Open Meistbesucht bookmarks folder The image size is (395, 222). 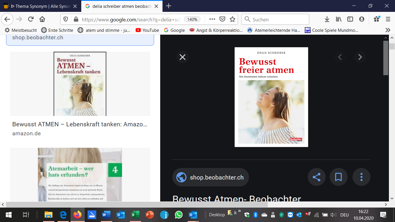click(x=21, y=30)
